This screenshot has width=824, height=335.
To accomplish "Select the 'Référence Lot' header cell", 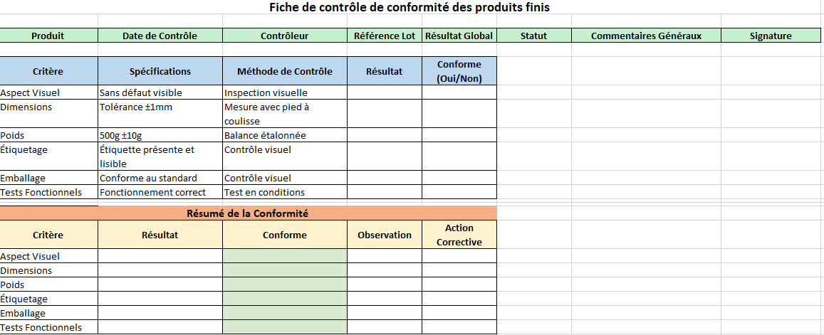I will pos(384,36).
